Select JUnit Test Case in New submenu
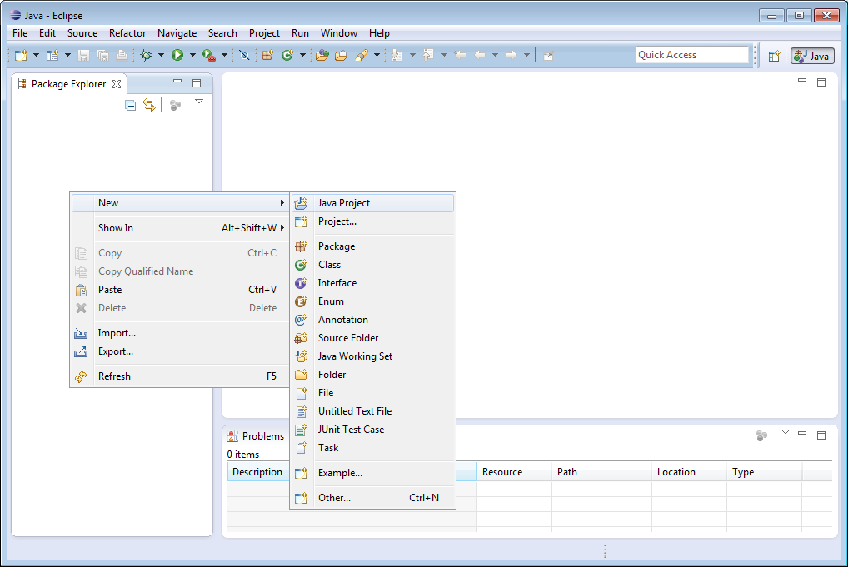This screenshot has height=567, width=848. coord(372,429)
